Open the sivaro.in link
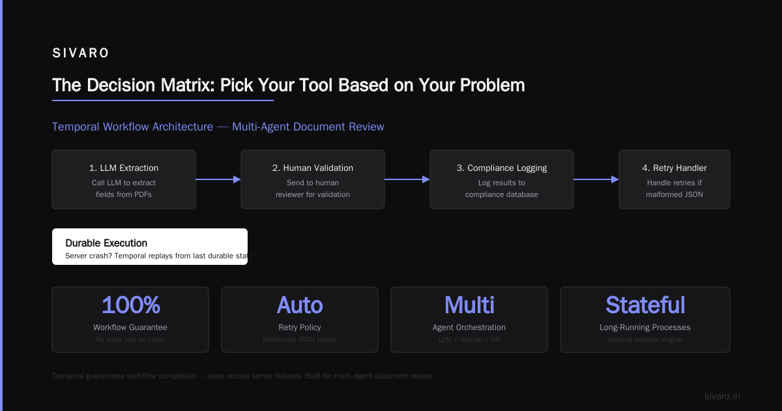The image size is (782, 411). click(723, 396)
